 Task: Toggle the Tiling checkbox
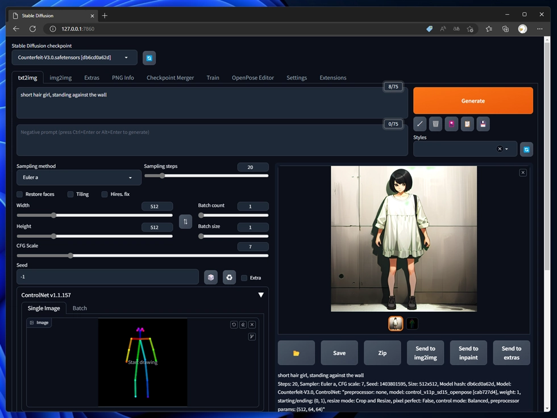pos(70,194)
